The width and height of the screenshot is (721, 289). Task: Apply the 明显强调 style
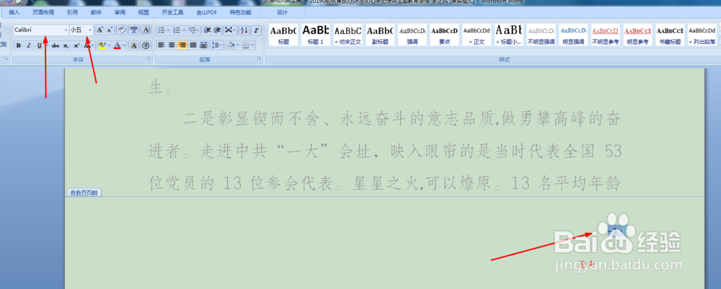(573, 35)
